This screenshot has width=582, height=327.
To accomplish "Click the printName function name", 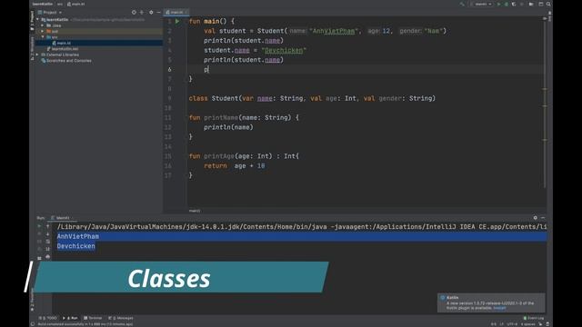I will pyautogui.click(x=221, y=117).
